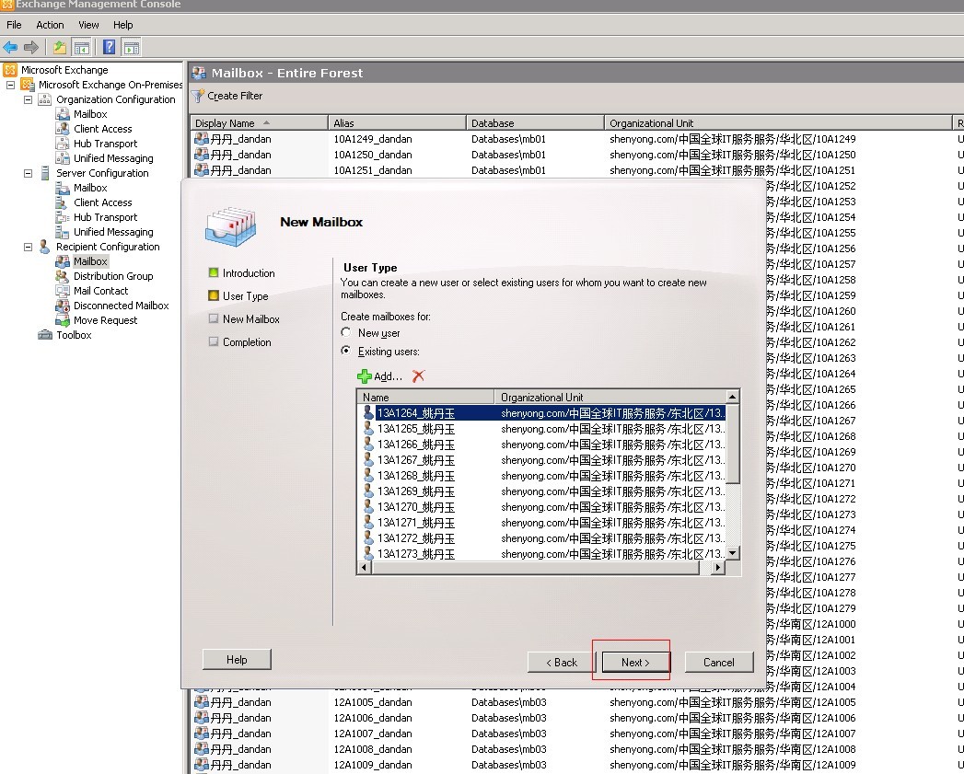Click the Mail Contact icon in tree

pos(62,291)
